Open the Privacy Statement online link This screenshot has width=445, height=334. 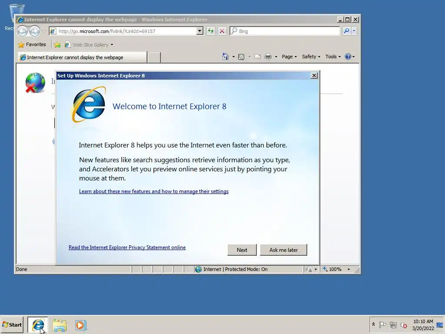pos(127,247)
